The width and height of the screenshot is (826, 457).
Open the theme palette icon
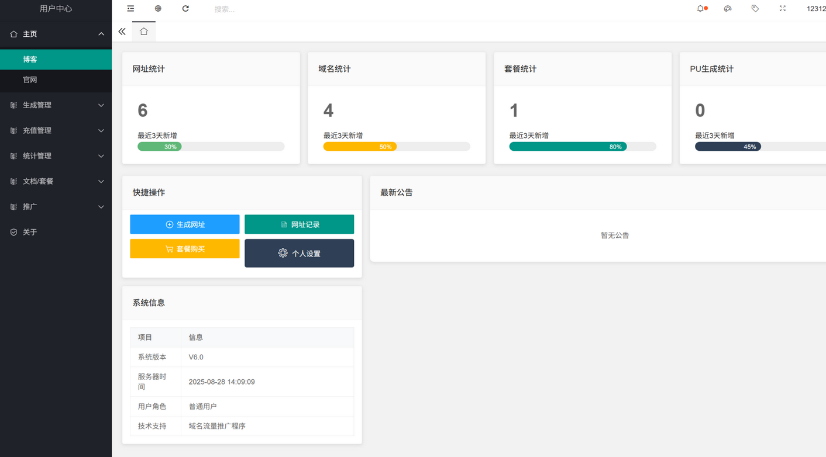point(728,9)
